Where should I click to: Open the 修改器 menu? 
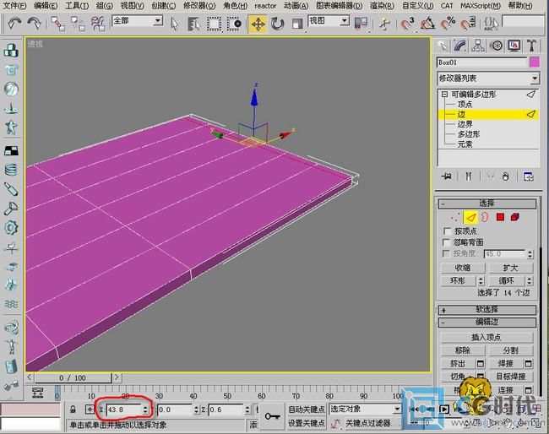coord(199,6)
